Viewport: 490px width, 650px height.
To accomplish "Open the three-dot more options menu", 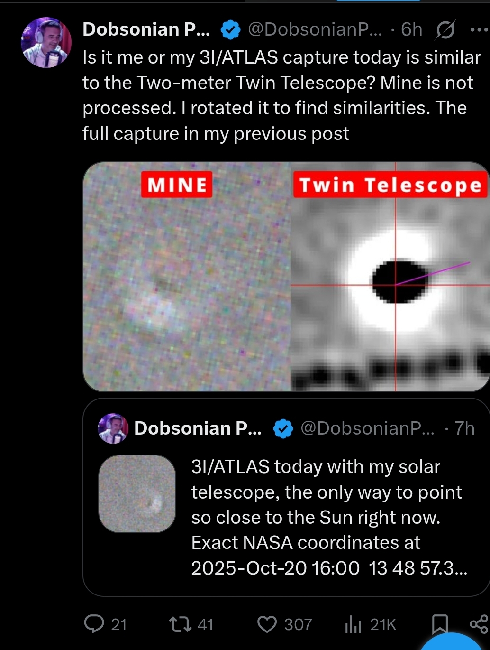I will [479, 30].
